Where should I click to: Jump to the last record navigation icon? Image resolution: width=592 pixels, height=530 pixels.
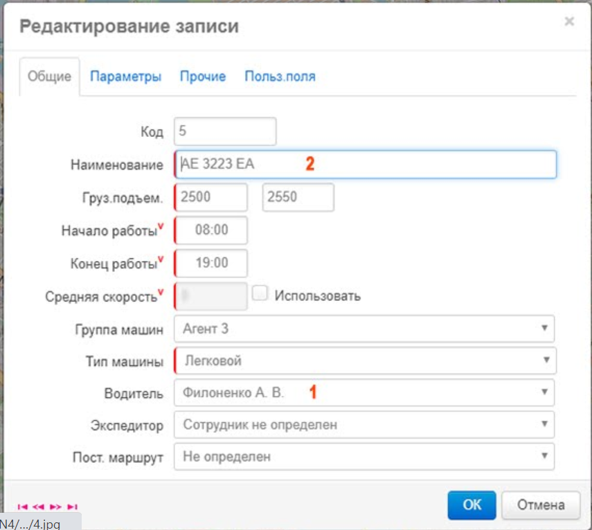73,506
